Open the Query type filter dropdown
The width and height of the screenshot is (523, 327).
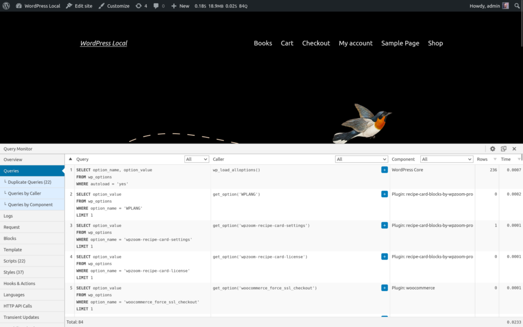click(197, 159)
